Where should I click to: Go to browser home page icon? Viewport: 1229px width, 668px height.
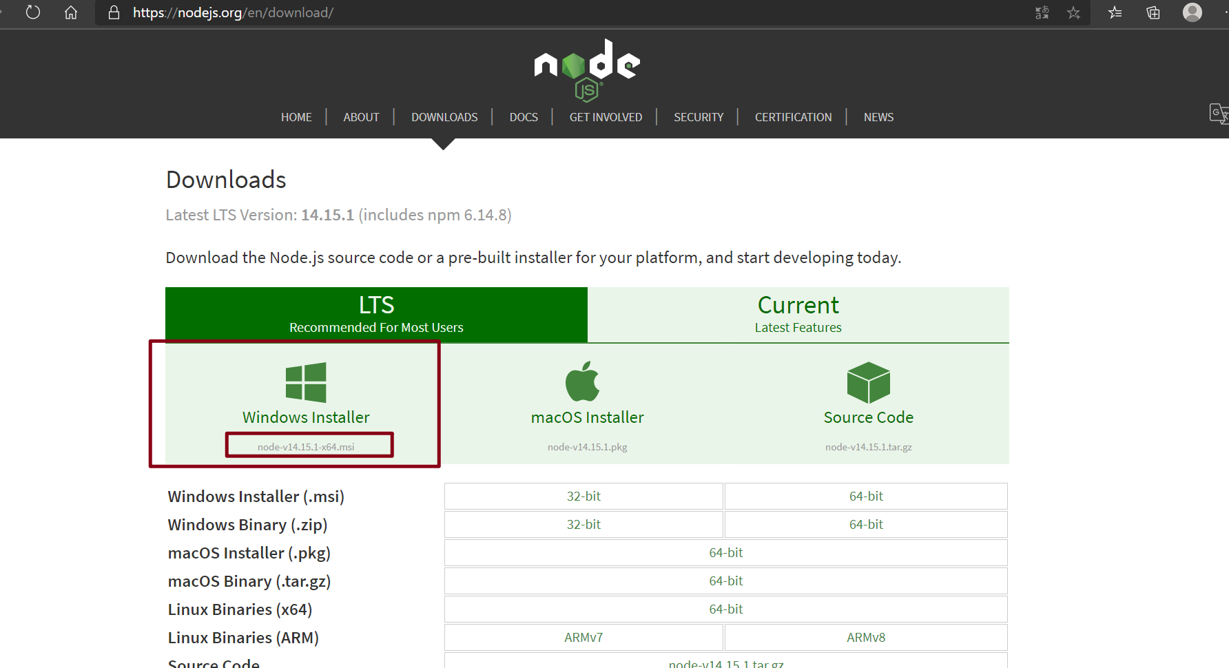click(x=71, y=12)
